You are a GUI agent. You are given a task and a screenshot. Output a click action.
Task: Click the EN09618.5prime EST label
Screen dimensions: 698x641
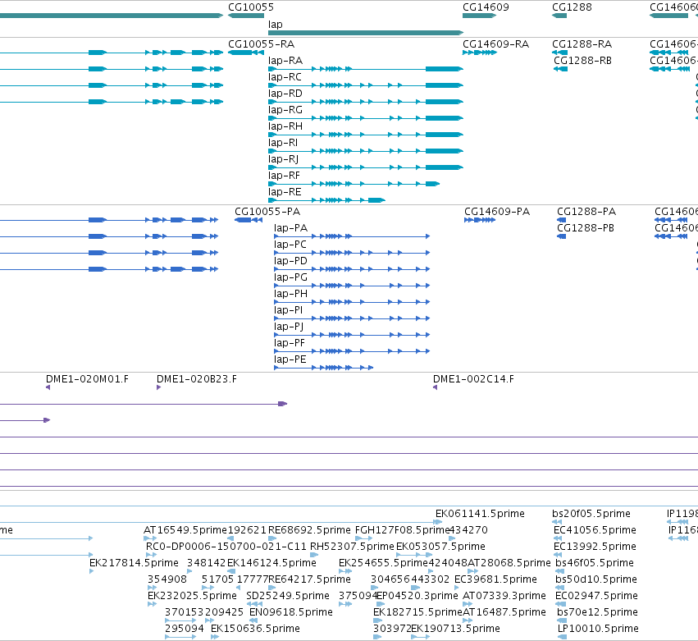[290, 612]
